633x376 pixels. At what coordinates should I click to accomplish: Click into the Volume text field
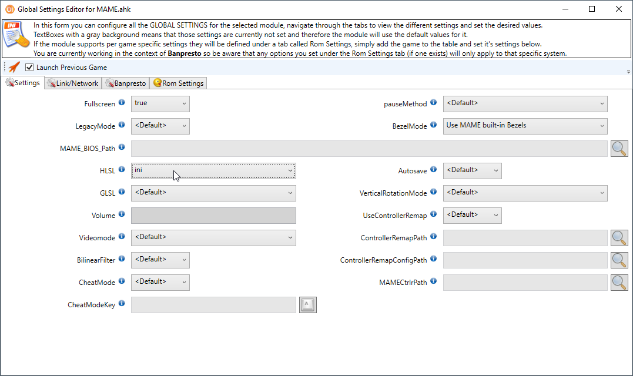click(x=213, y=216)
